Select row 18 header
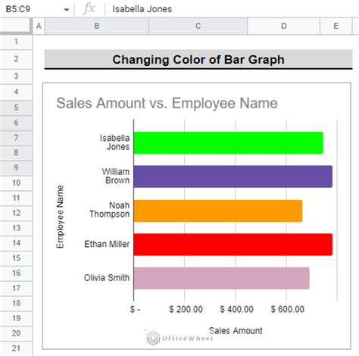Image resolution: width=359 pixels, height=356 pixels. 16,303
